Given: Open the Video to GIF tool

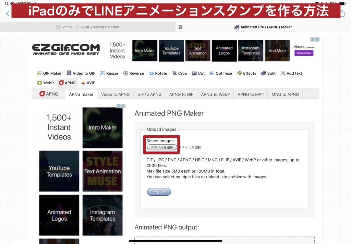Looking at the screenshot, I should [x=81, y=73].
